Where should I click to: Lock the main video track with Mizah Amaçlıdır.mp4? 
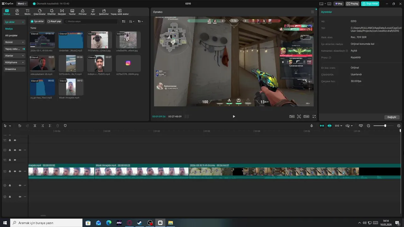coord(10,172)
